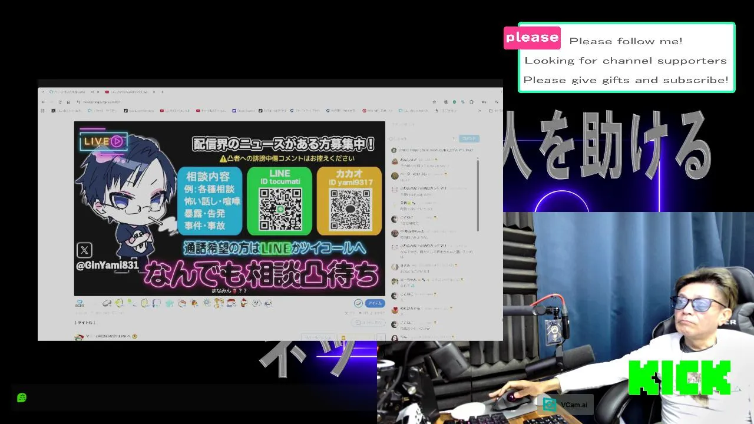The width and height of the screenshot is (754, 424).
Task: Reload the page in the browser
Action: pyautogui.click(x=60, y=102)
